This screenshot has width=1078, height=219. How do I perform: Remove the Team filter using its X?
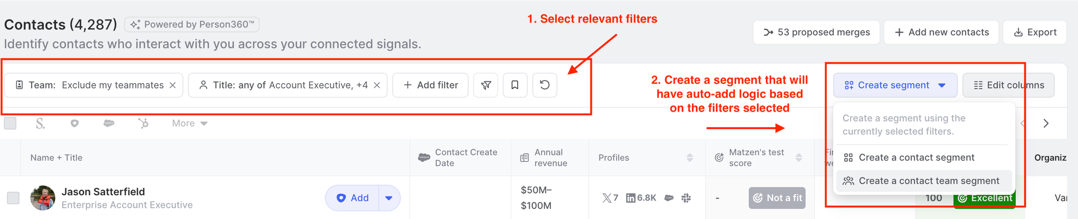click(x=173, y=85)
